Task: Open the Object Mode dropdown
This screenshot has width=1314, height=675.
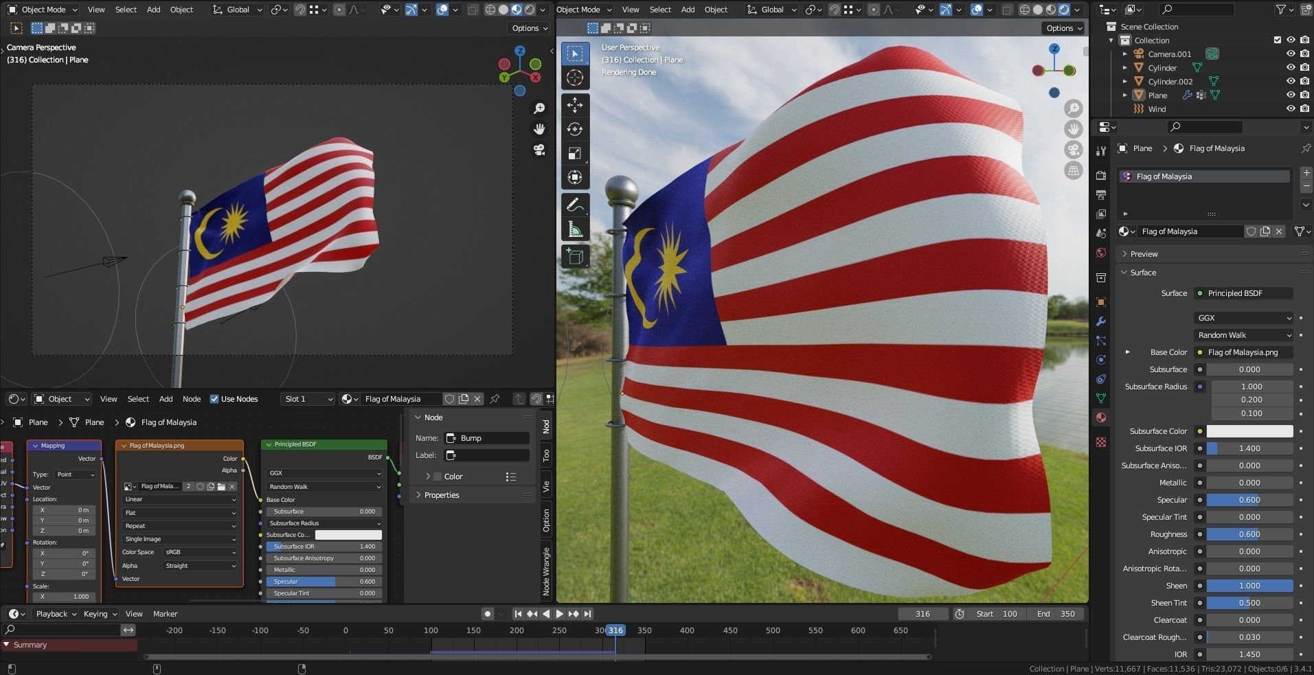Action: pyautogui.click(x=41, y=9)
